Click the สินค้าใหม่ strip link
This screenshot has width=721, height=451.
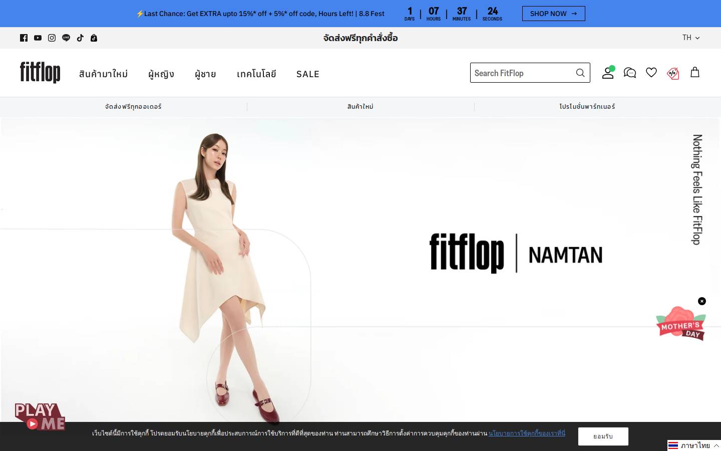360,107
